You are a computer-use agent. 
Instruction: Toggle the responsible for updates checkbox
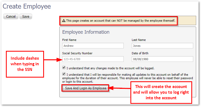click(64, 74)
